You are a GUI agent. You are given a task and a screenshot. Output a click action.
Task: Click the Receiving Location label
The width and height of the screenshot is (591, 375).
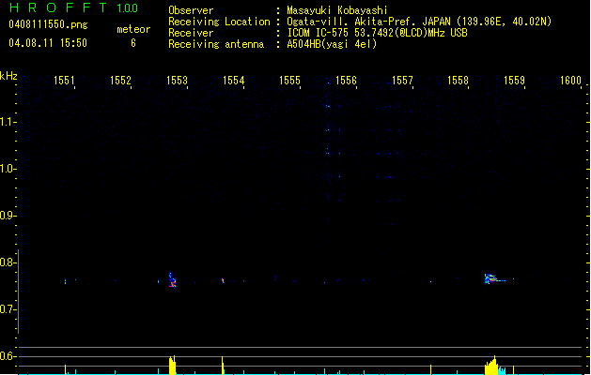pyautogui.click(x=219, y=22)
